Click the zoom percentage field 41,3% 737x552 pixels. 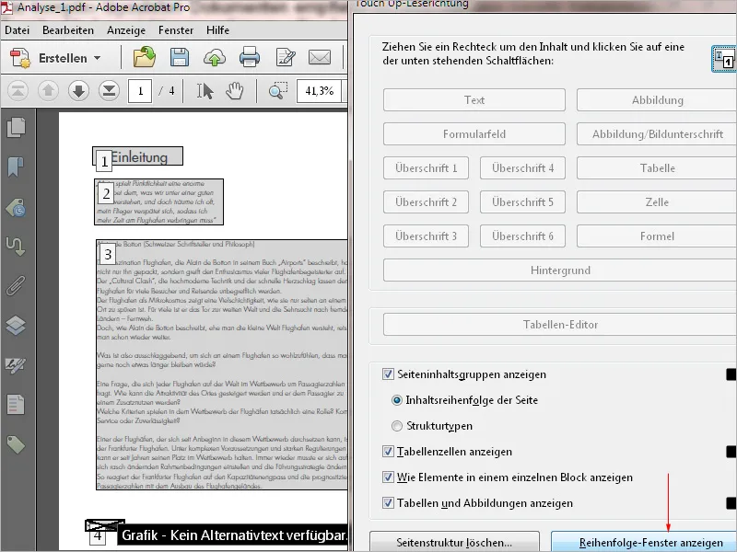click(321, 90)
